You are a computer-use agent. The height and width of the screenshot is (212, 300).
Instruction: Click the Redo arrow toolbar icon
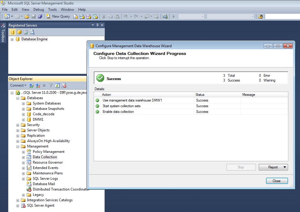tap(136, 16)
